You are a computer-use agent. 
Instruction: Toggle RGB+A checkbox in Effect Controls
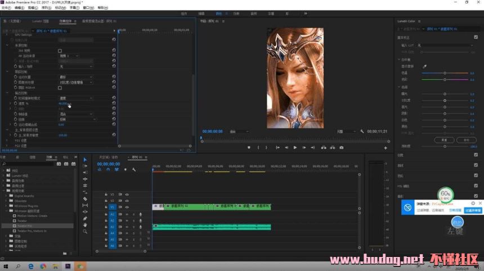(x=60, y=88)
